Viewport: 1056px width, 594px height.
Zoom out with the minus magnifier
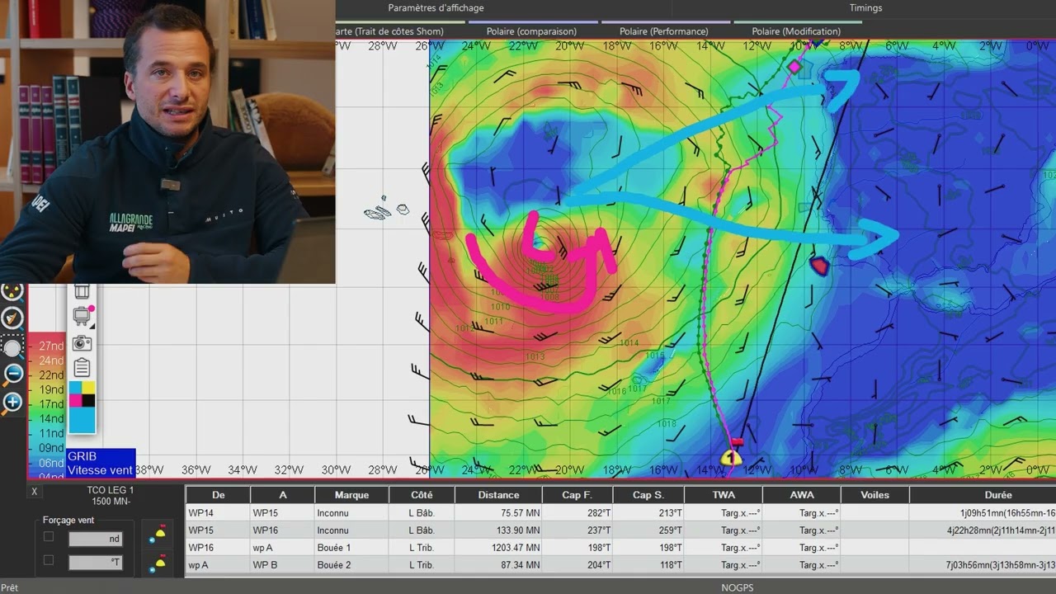[12, 375]
